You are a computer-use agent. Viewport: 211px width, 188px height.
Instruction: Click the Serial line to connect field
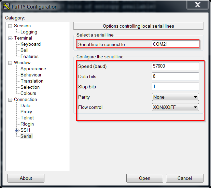(175, 44)
